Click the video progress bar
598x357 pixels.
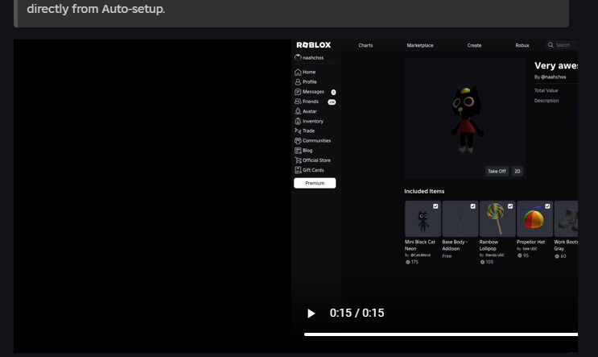pyautogui.click(x=441, y=334)
